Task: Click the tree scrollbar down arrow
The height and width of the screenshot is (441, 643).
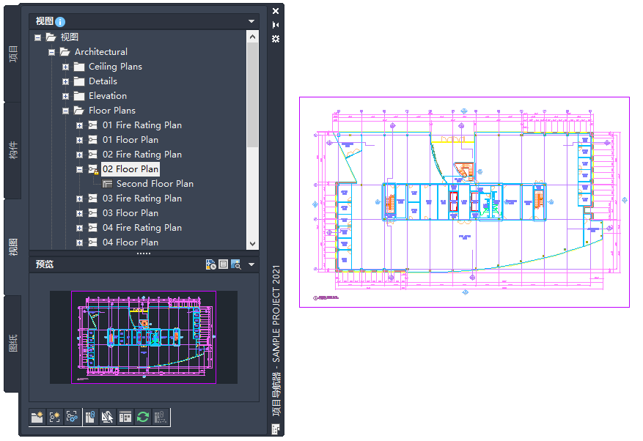Action: [x=253, y=244]
